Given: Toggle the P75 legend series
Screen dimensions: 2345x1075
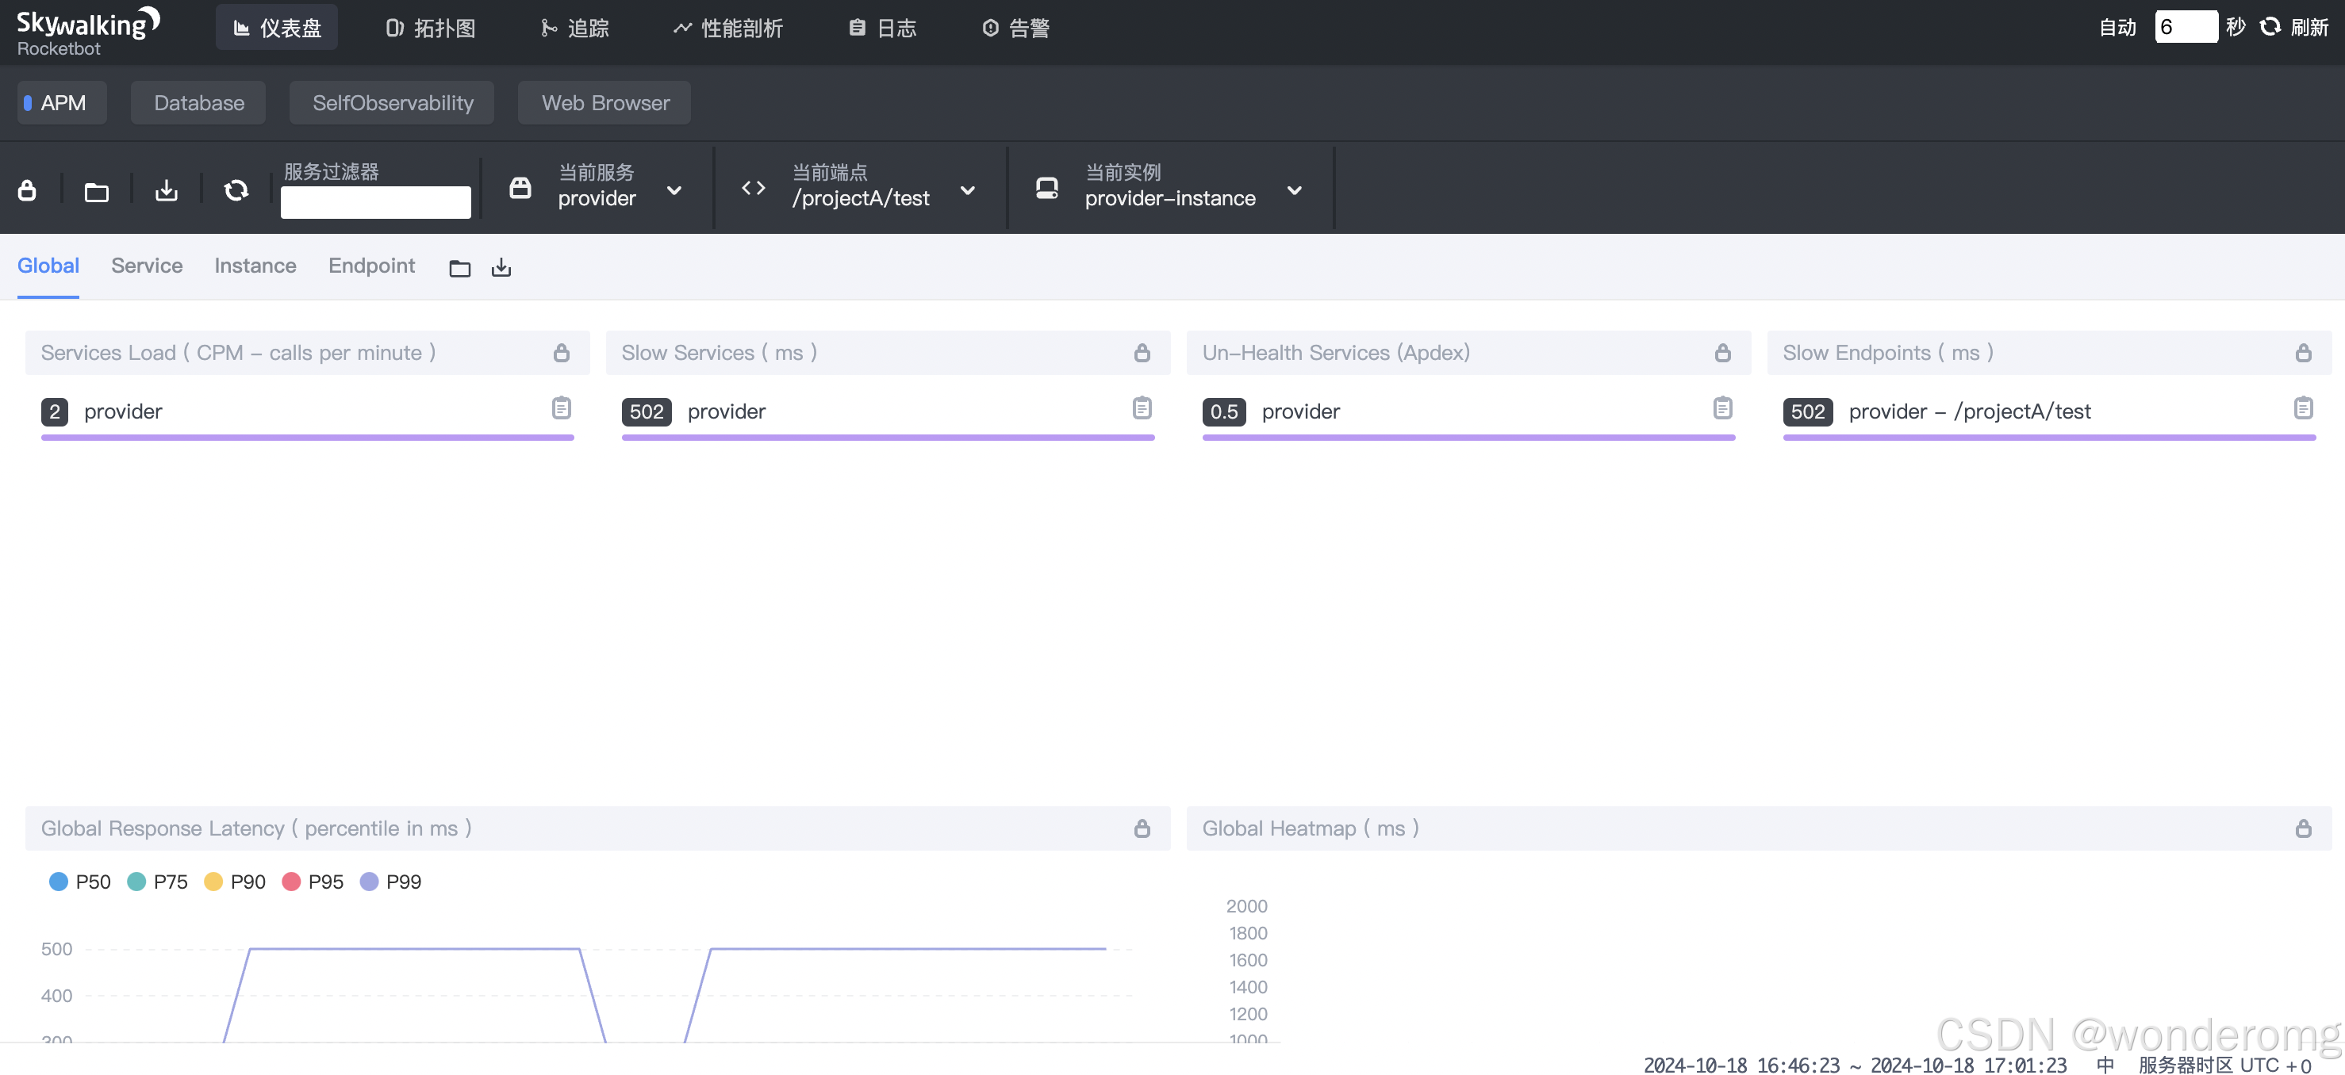Looking at the screenshot, I should point(158,882).
